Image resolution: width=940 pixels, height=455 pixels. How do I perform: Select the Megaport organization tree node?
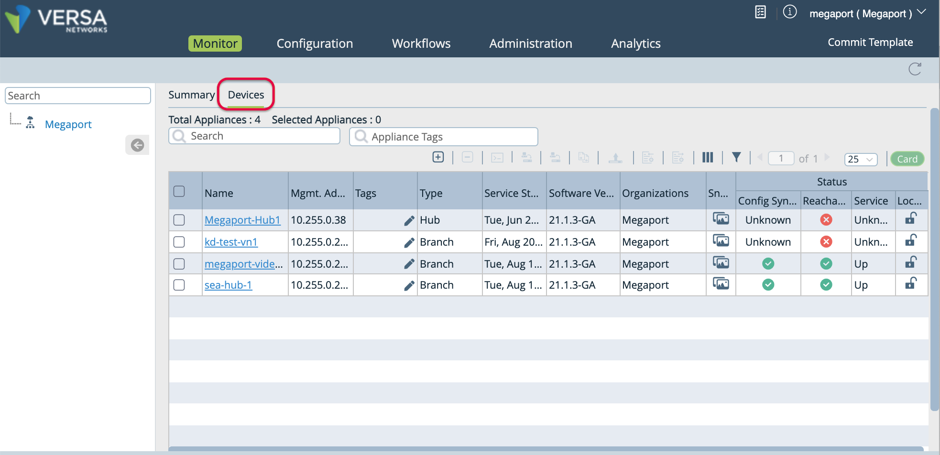[68, 124]
